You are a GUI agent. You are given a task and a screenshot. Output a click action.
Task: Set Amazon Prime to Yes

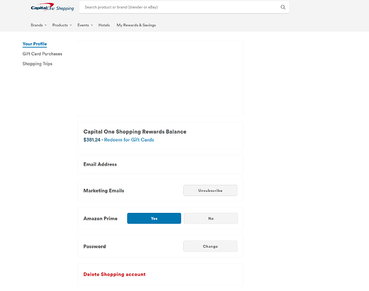click(x=154, y=218)
